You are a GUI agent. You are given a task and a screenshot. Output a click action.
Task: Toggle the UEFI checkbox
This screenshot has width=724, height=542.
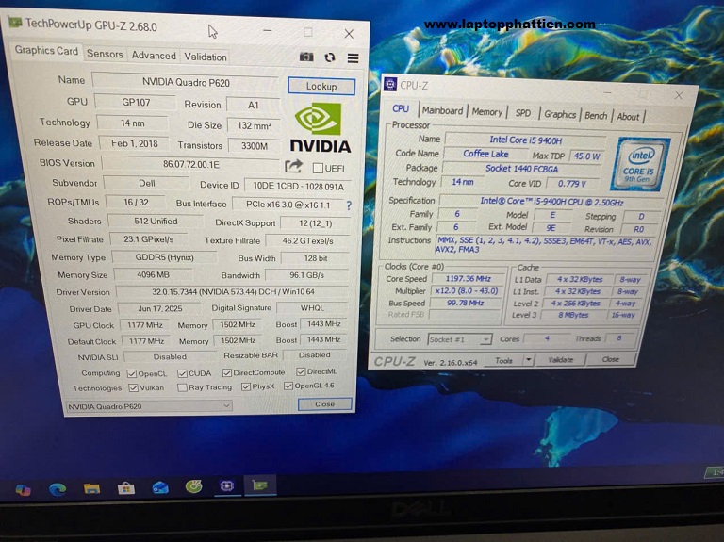(318, 168)
